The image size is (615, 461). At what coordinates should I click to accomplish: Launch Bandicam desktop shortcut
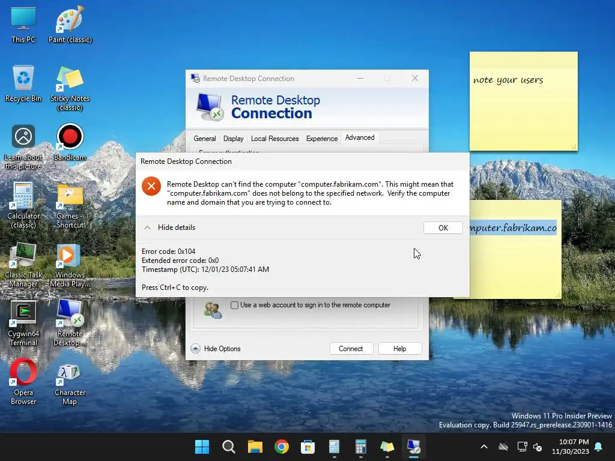click(70, 142)
